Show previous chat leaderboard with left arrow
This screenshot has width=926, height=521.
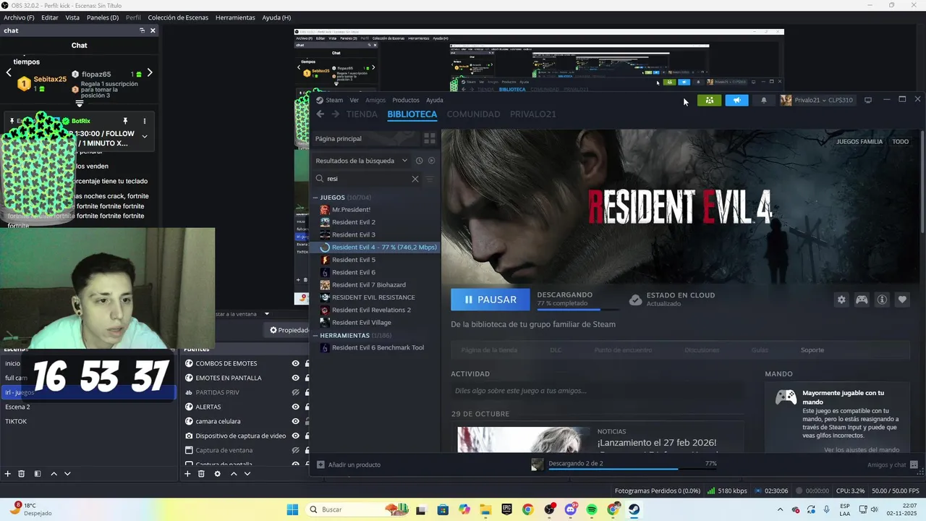tap(9, 73)
